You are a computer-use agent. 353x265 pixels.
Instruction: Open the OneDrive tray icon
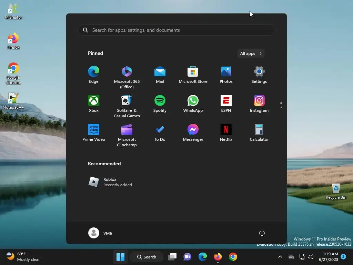[291, 257]
